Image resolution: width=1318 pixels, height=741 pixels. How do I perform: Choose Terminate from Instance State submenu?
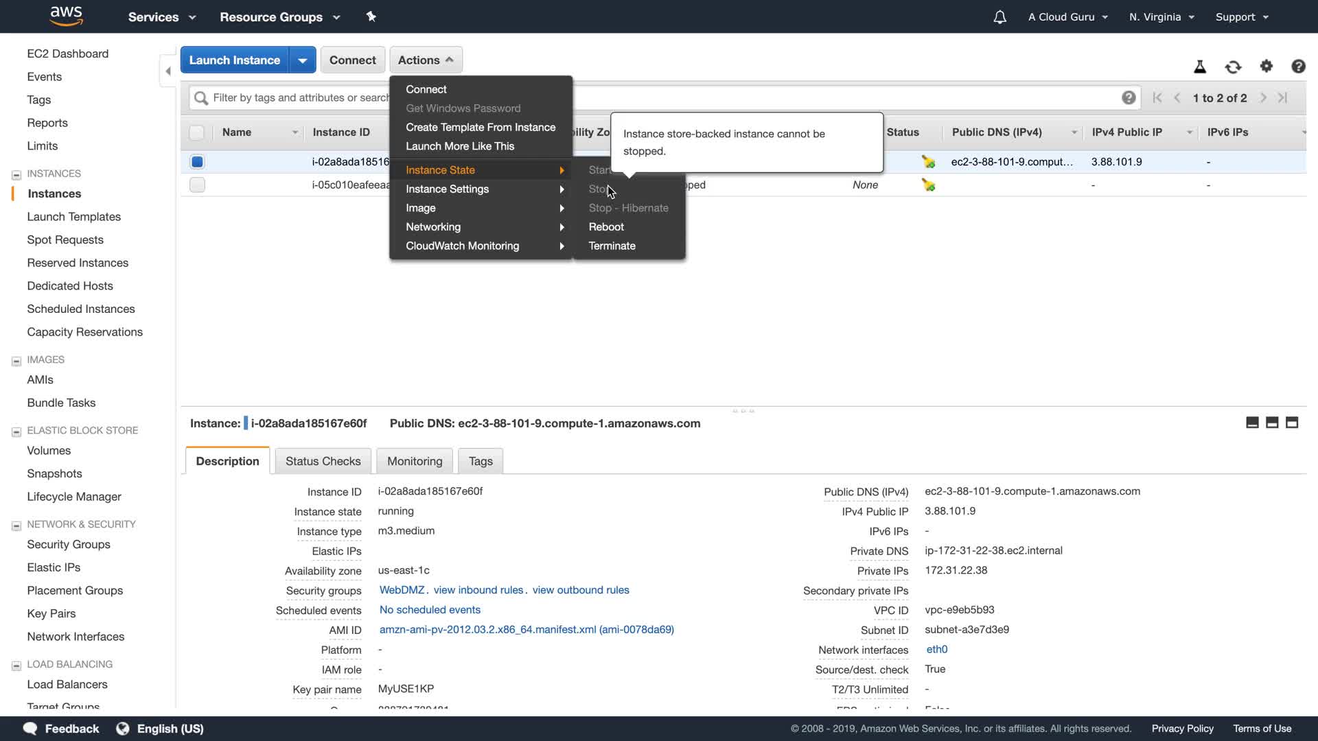coord(612,246)
